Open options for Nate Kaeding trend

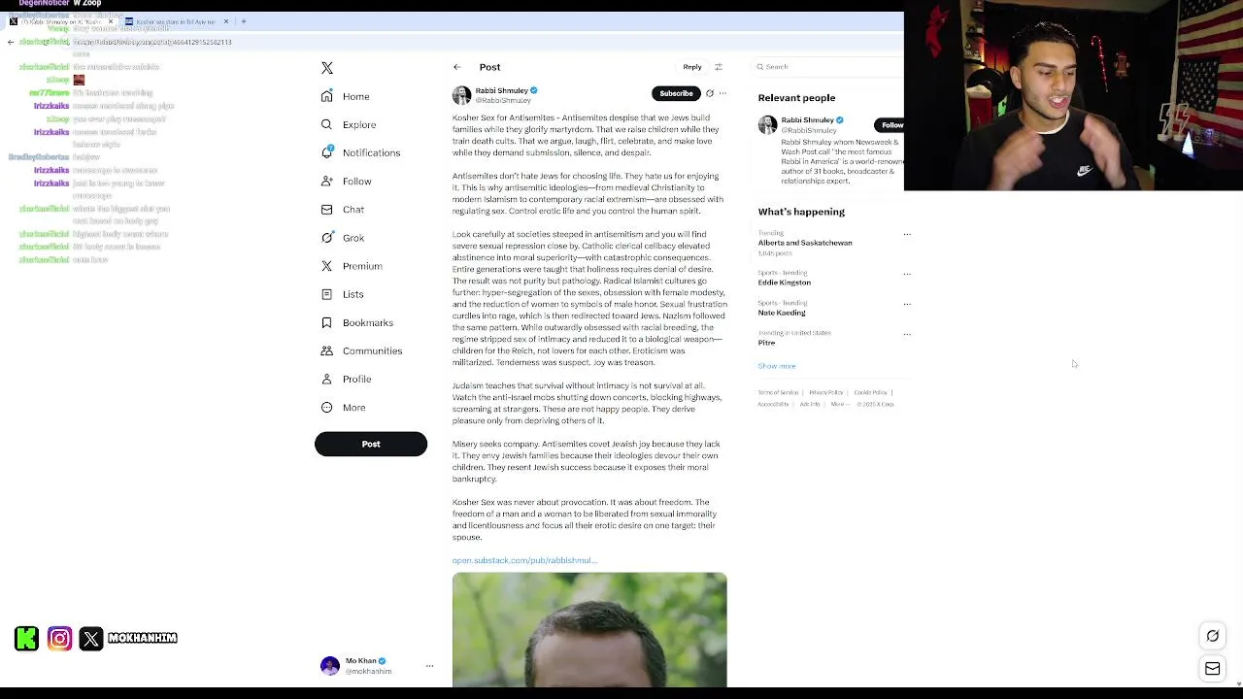click(x=907, y=304)
